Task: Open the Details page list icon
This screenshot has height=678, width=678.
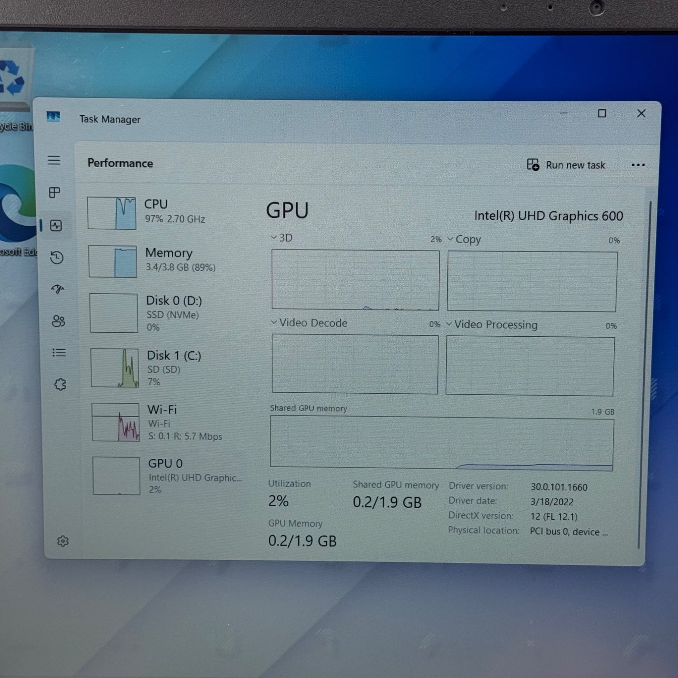Action: pyautogui.click(x=59, y=353)
